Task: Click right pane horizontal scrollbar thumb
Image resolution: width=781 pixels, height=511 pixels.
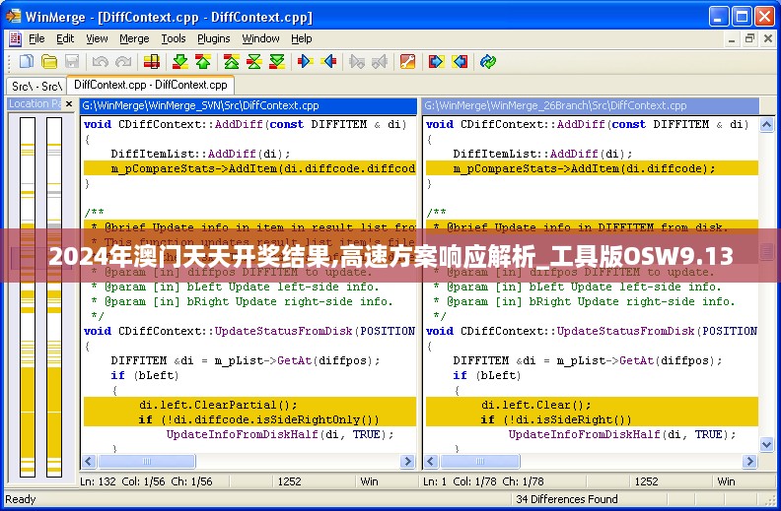Action: 479,462
